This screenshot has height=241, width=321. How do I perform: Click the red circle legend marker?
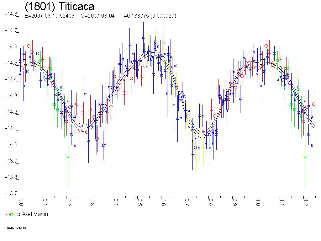(x=8, y=215)
